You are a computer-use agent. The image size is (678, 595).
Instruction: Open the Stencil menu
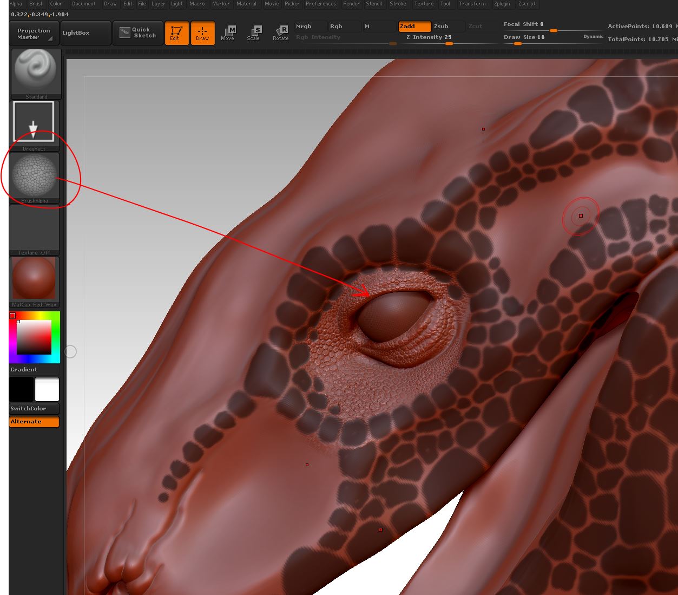(374, 4)
